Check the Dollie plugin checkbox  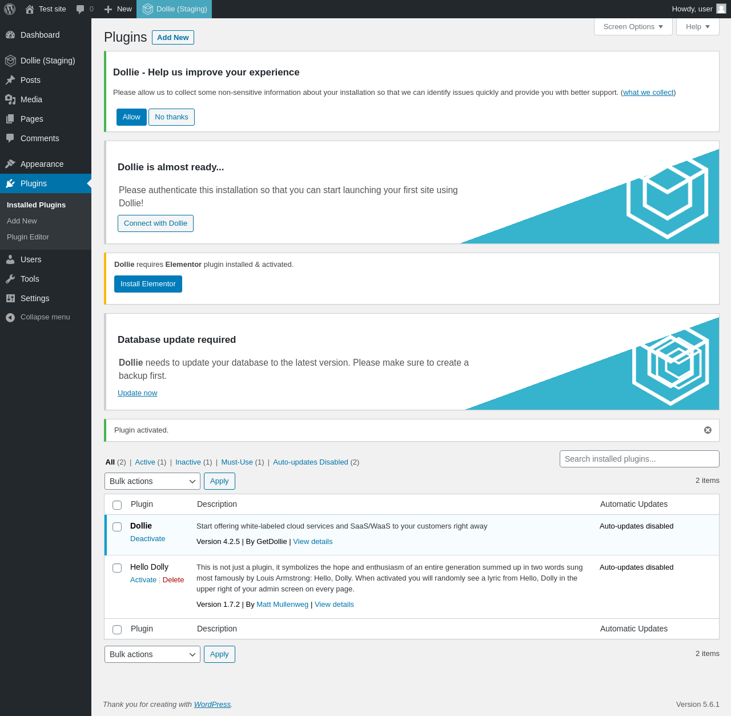pyautogui.click(x=117, y=527)
